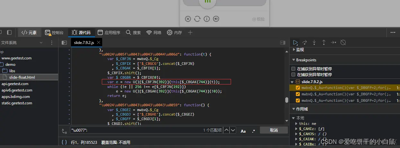The width and height of the screenshot is (400, 148).
Task: Switch to the 元素 elements tab
Action: 29,32
